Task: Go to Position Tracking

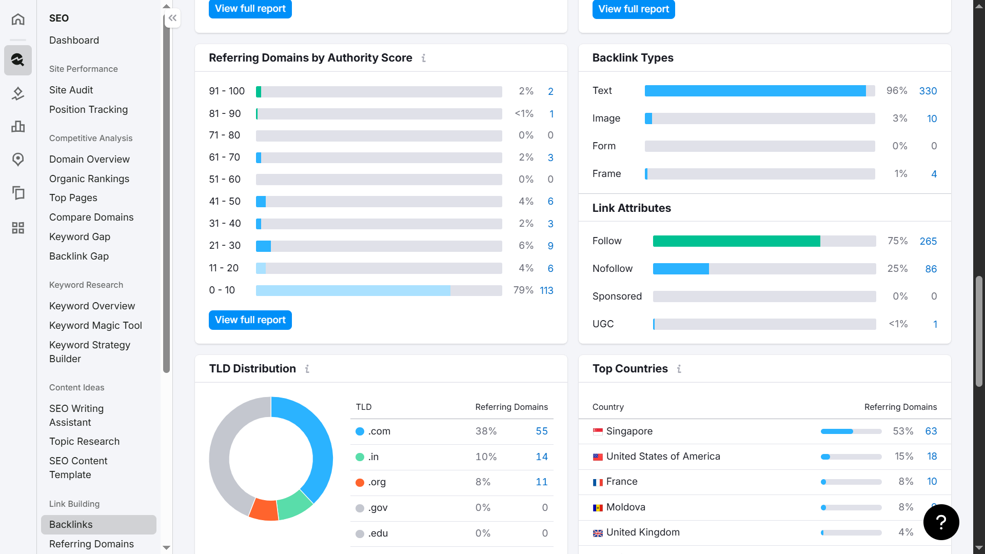Action: (89, 109)
